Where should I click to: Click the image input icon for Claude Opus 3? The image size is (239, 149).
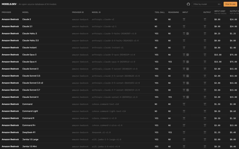click(x=188, y=55)
